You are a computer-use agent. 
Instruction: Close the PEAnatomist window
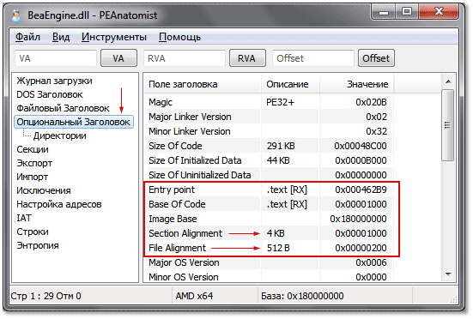coord(439,12)
